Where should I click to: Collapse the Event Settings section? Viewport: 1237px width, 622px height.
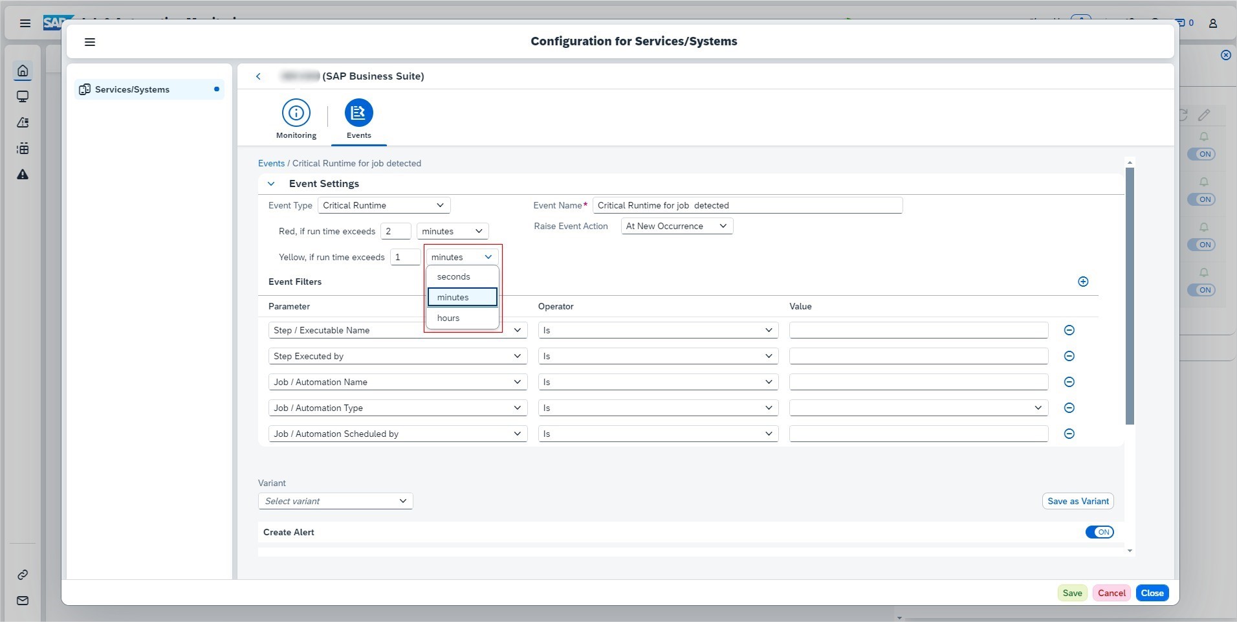271,184
